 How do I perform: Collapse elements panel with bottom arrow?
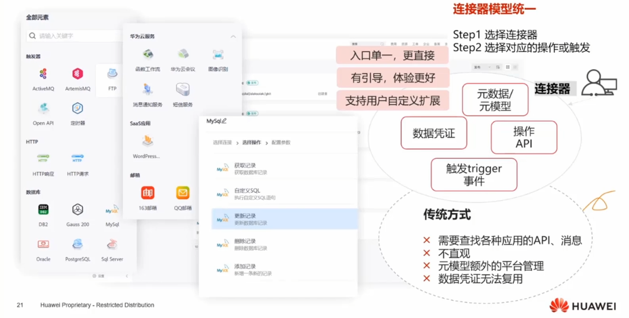point(126,276)
